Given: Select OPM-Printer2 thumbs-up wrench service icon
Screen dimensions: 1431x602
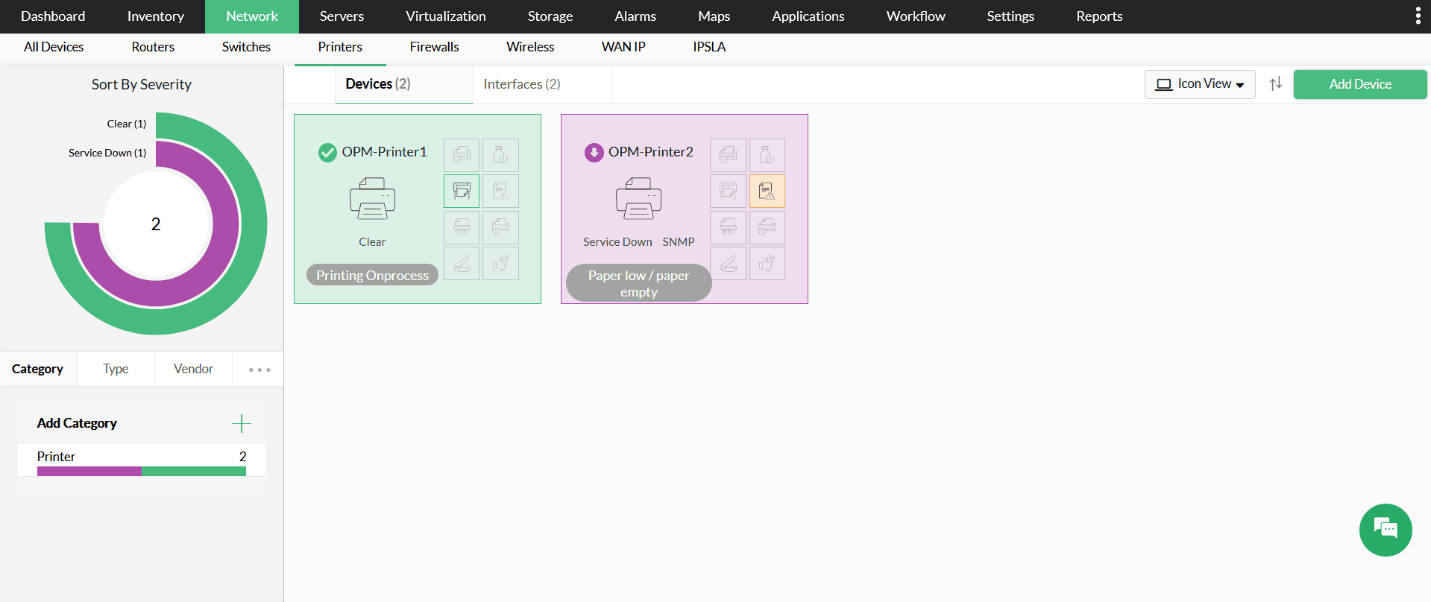Looking at the screenshot, I should point(767,263).
